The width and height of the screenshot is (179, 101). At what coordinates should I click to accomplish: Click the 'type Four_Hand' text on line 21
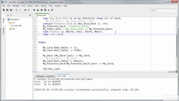(x=53, y=34)
